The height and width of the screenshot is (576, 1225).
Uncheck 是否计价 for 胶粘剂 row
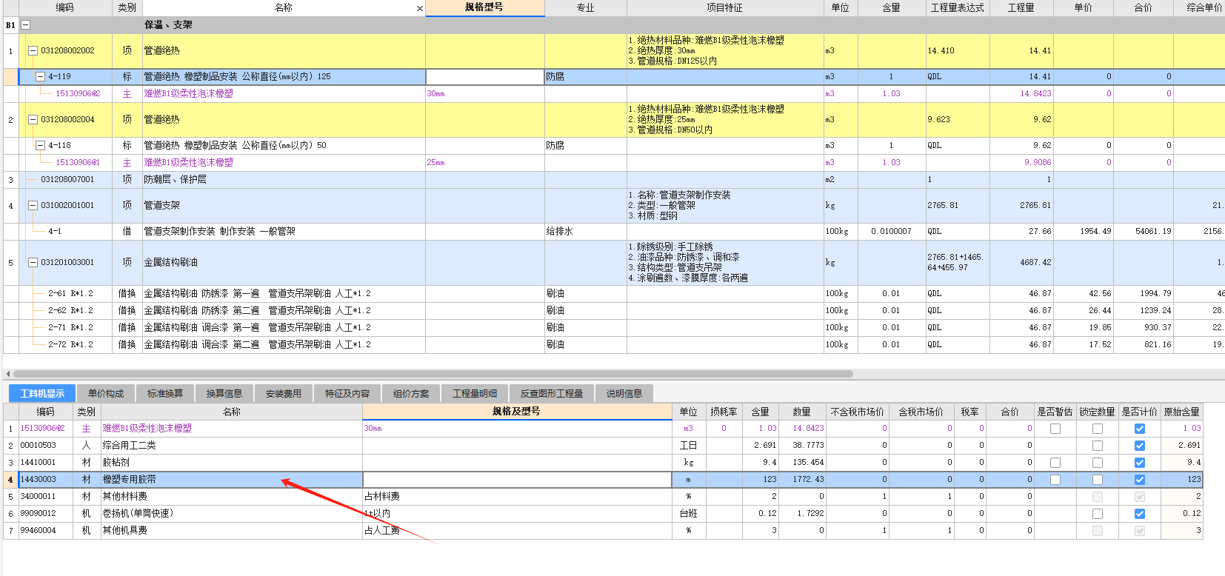point(1140,463)
